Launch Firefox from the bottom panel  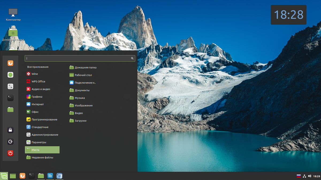pyautogui.click(x=22, y=176)
